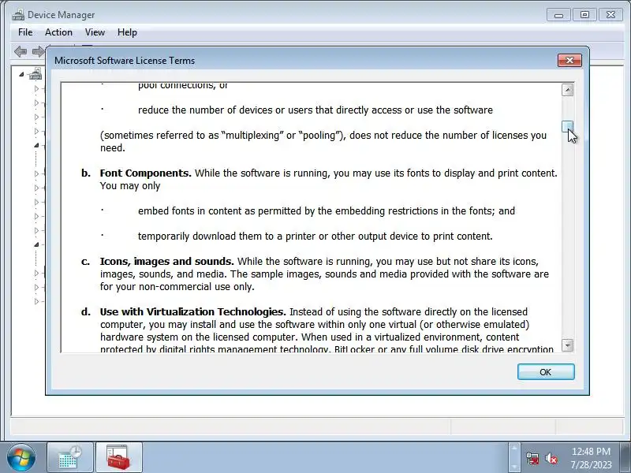Select the root computer icon in device tree
This screenshot has height=473, width=631.
(35, 74)
